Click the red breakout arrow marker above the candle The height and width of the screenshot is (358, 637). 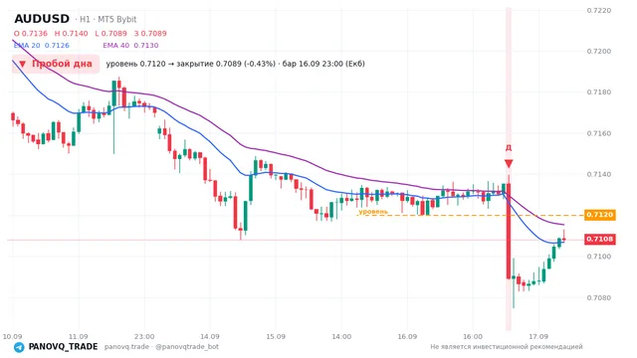click(509, 164)
